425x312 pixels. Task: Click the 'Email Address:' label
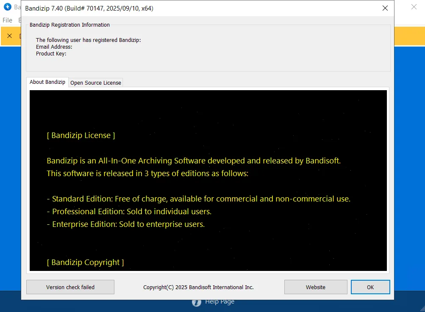tap(54, 47)
